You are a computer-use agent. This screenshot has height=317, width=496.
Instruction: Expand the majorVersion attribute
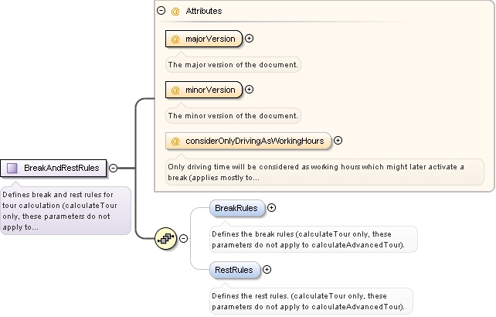[x=250, y=39]
